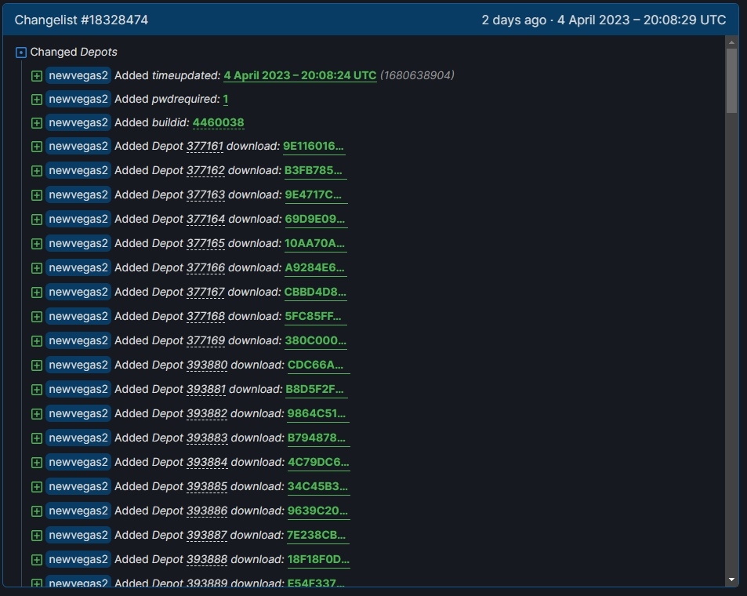Open Depot 377162 link
The height and width of the screenshot is (596, 747).
pyautogui.click(x=205, y=171)
